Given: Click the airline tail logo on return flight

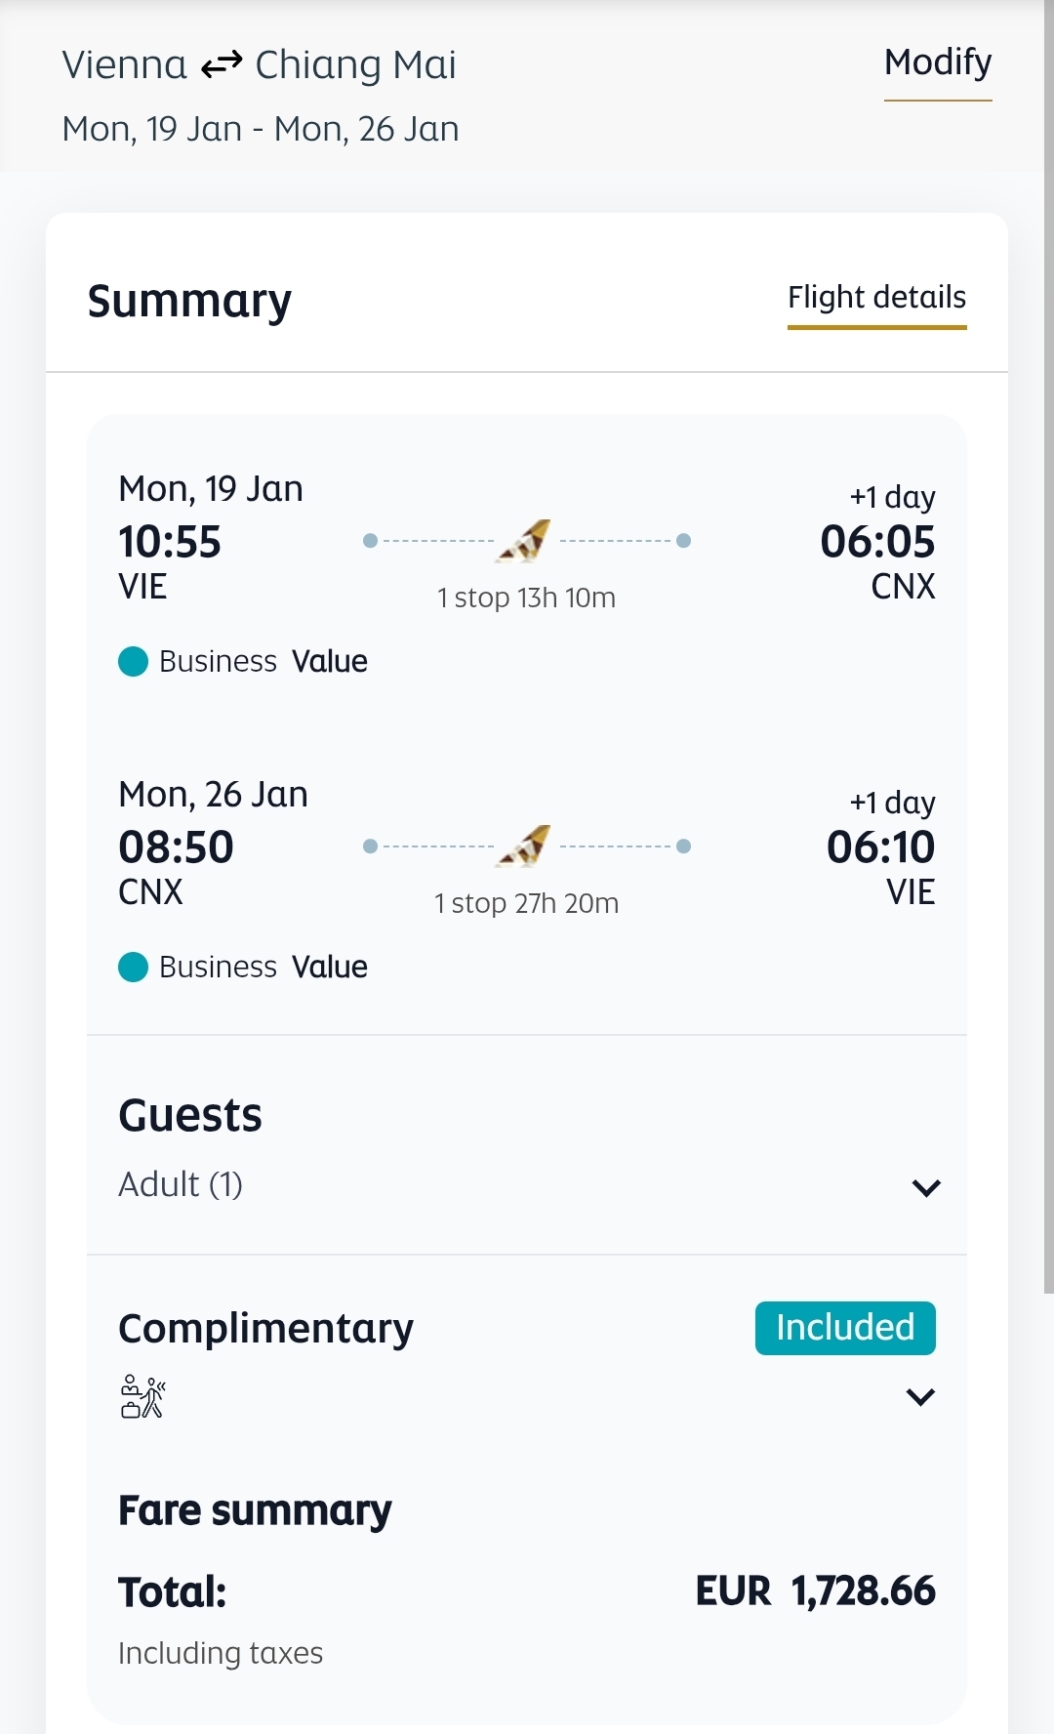Looking at the screenshot, I should point(526,846).
